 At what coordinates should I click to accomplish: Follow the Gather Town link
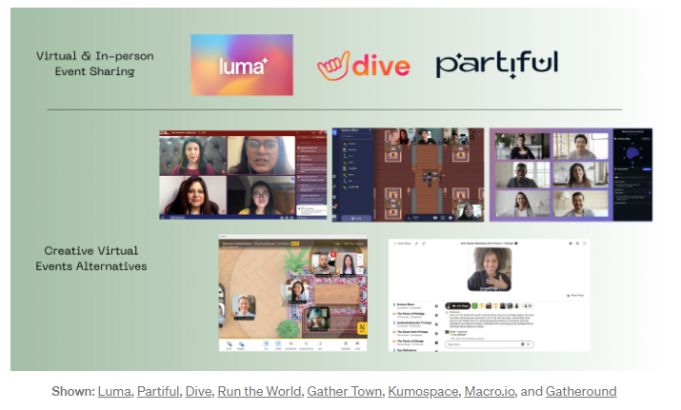[x=345, y=391]
